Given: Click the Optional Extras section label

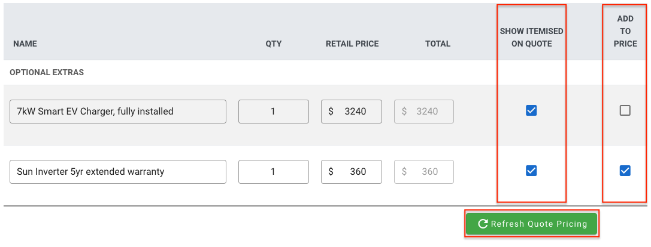Looking at the screenshot, I should (47, 72).
